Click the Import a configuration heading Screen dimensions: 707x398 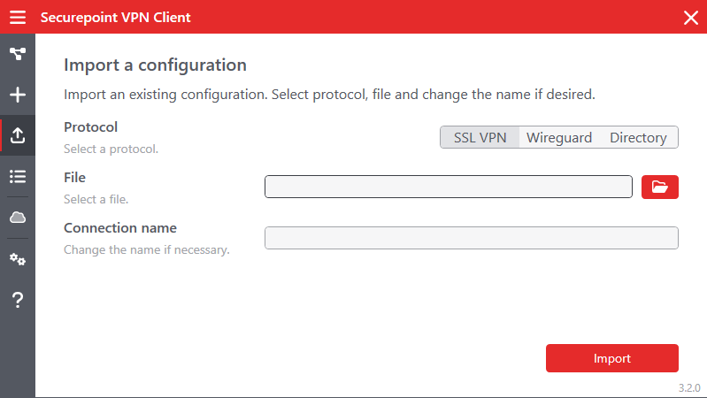pyautogui.click(x=155, y=65)
